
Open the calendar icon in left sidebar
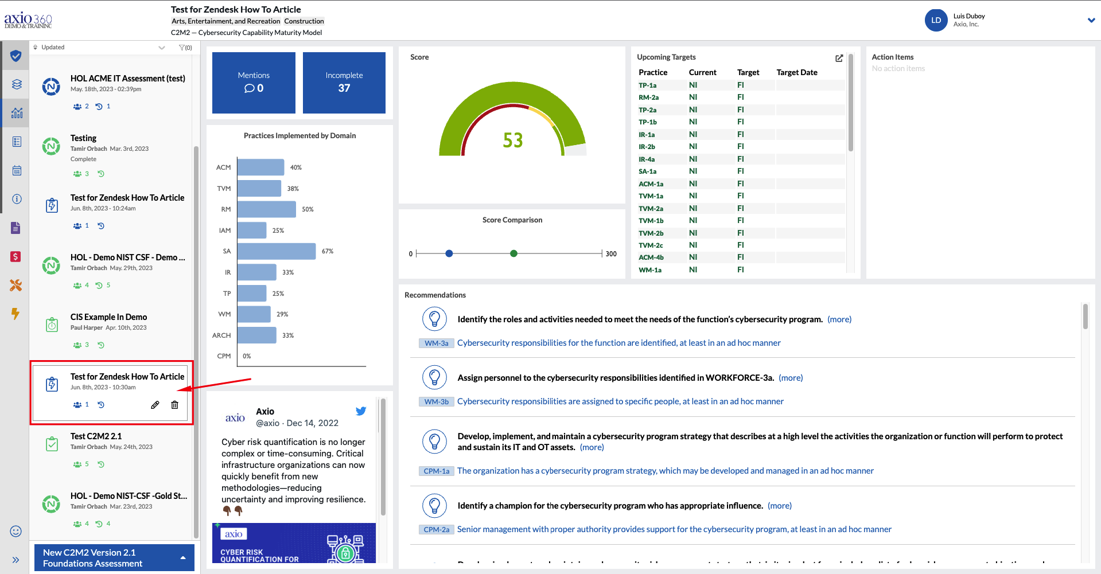(x=15, y=170)
